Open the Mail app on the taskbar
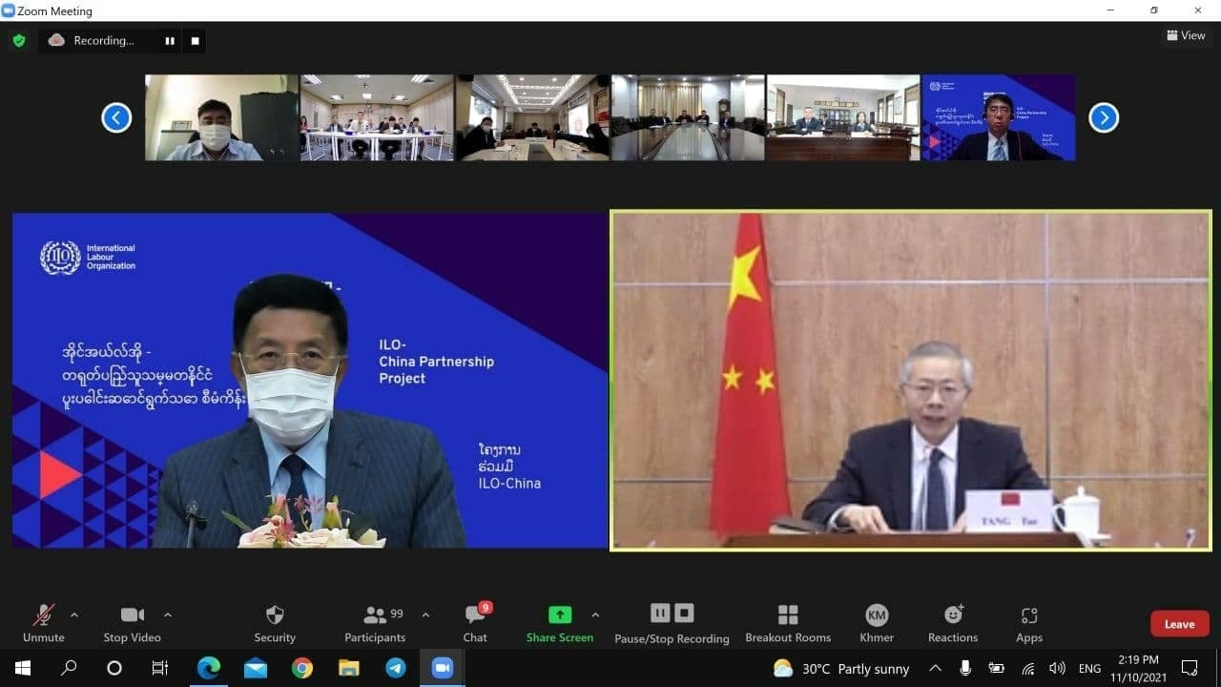 255,668
